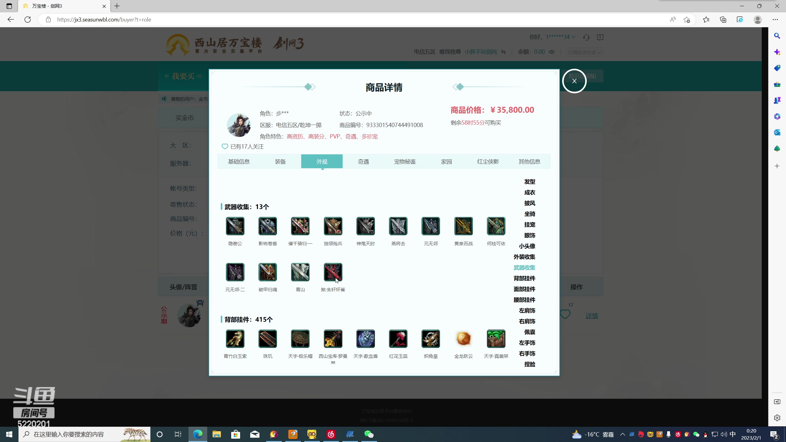Jump to the 佩囊 section
This screenshot has height=442, width=786.
pyautogui.click(x=530, y=332)
